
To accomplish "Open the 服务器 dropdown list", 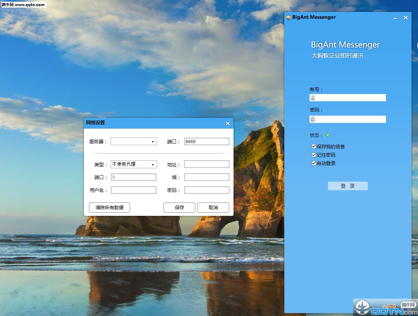I will (153, 142).
